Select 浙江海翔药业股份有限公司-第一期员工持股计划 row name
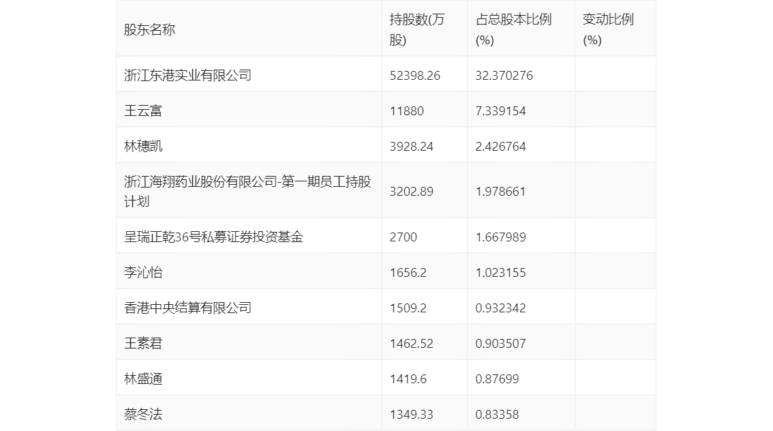Viewport: 773px width, 431px height. 247,192
